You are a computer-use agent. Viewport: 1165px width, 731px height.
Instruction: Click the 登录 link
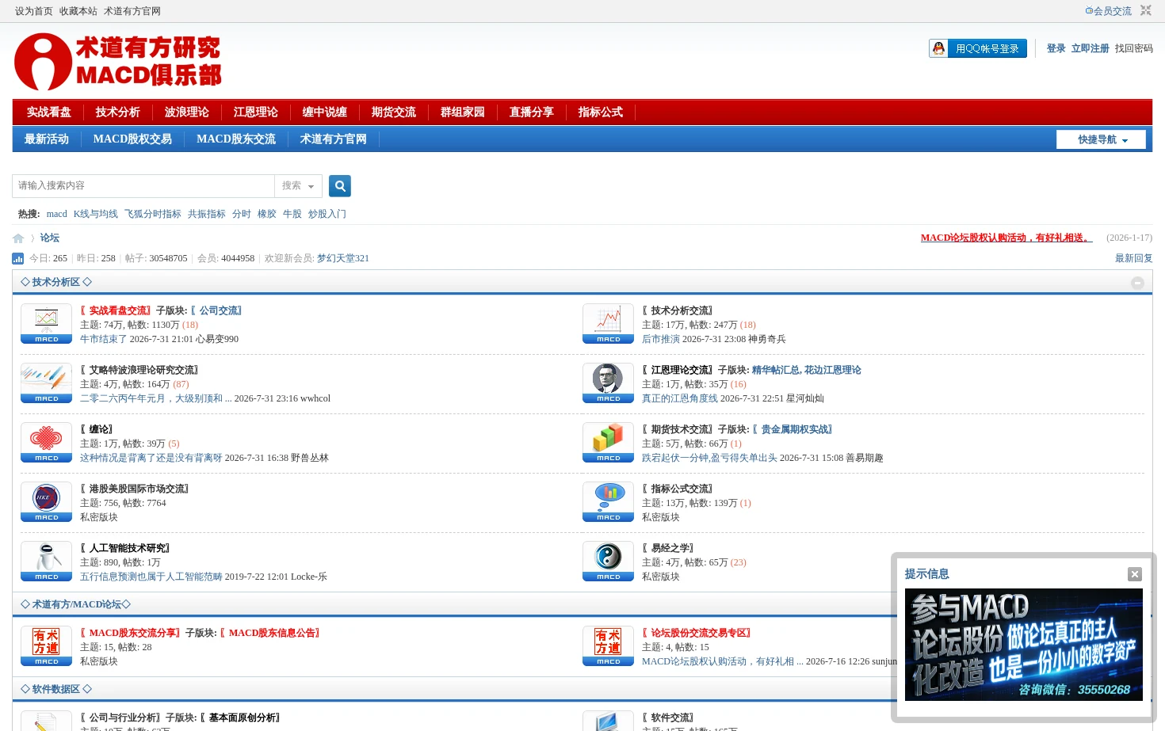coord(1056,48)
